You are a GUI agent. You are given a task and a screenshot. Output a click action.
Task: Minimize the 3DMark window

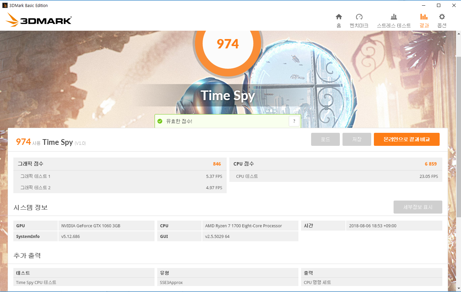(x=423, y=5)
